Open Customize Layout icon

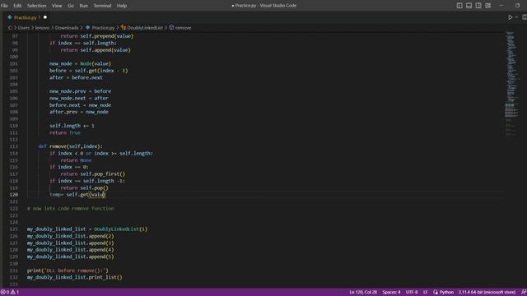487,6
